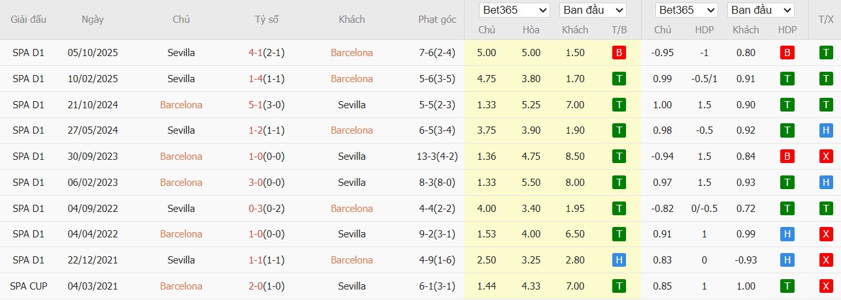Click blue H HDP badge for 04/04/2022 match
The width and height of the screenshot is (841, 300).
(x=787, y=234)
